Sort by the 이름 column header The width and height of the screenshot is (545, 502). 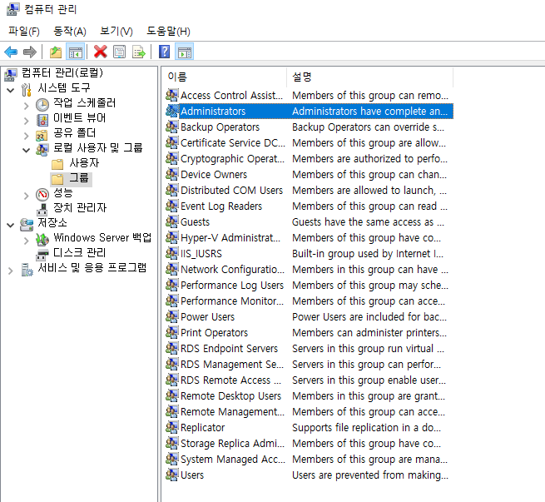(224, 77)
